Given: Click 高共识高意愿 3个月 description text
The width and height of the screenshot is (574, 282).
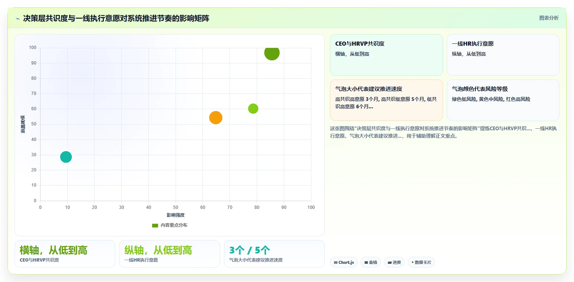Looking at the screenshot, I should click(386, 103).
